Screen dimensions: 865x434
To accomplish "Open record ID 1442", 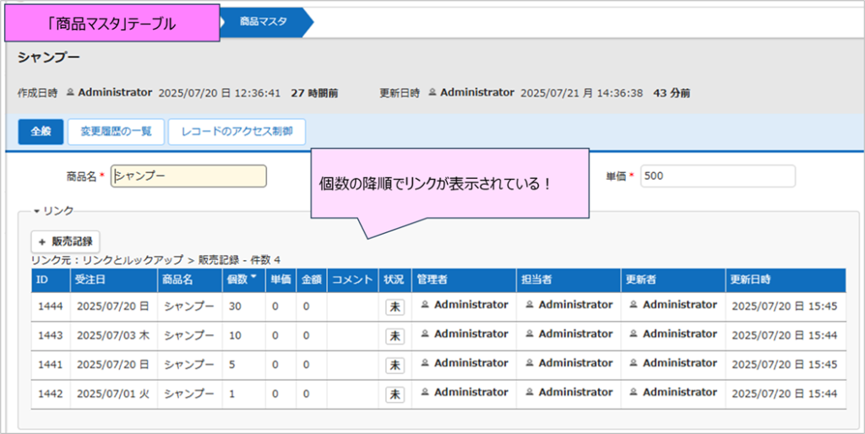I will [x=50, y=394].
